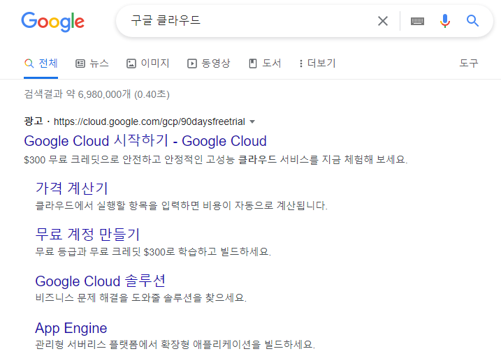Open the 도구 search tools
The height and width of the screenshot is (363, 501).
pyautogui.click(x=469, y=63)
